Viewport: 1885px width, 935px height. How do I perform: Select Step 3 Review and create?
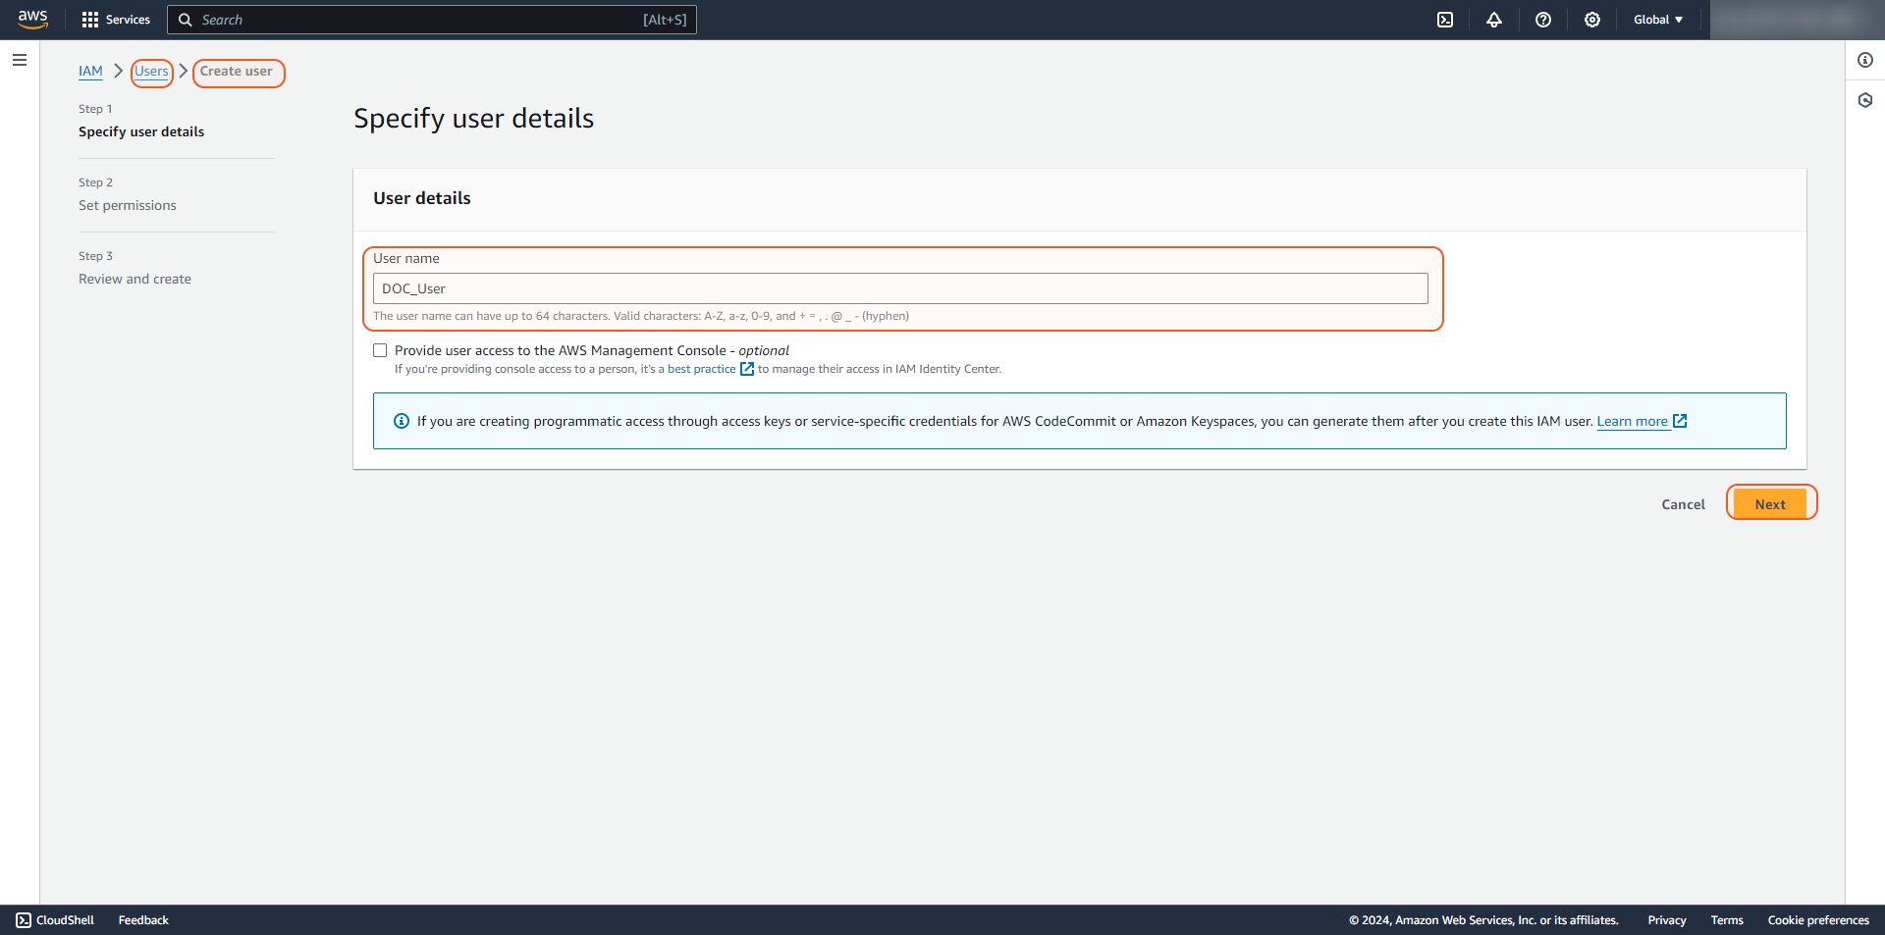135,279
